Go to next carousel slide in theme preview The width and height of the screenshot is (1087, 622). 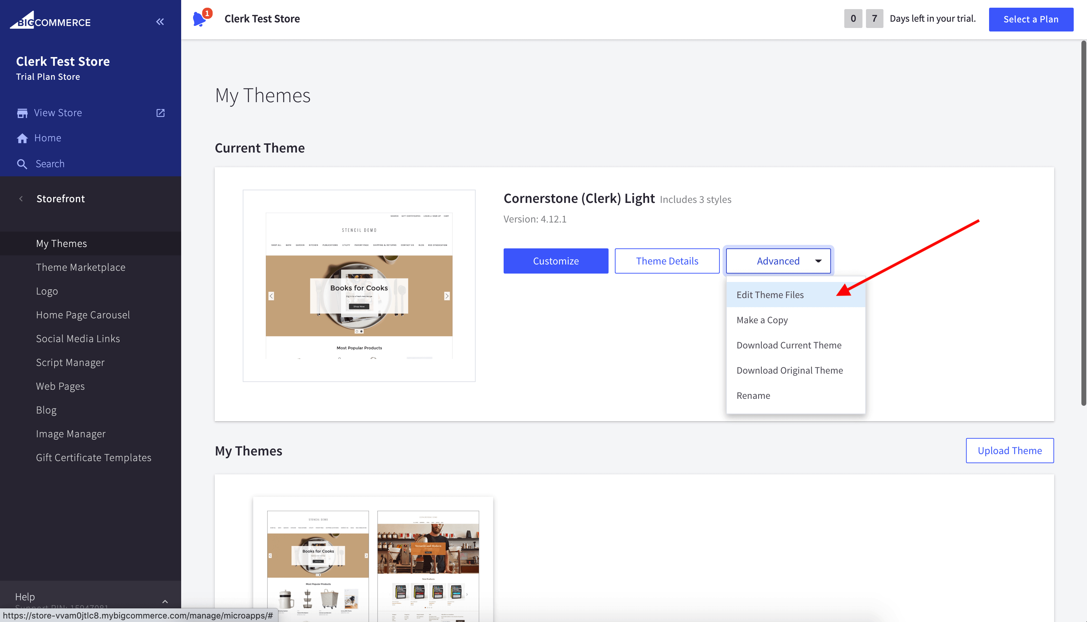[447, 296]
